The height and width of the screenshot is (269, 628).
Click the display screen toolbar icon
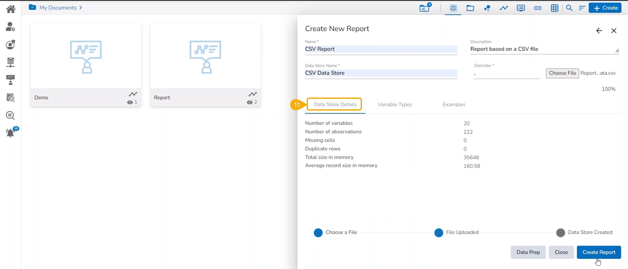(x=521, y=8)
